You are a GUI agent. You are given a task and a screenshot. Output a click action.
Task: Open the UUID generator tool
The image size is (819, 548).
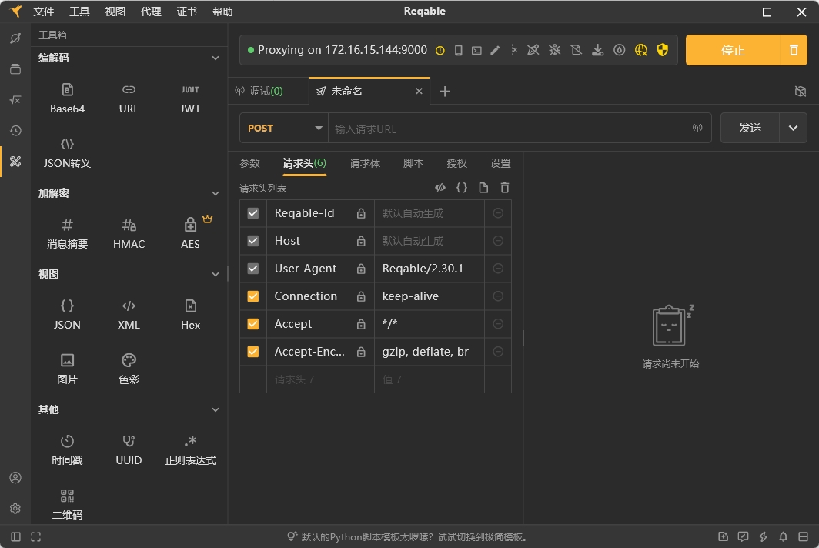click(x=129, y=450)
